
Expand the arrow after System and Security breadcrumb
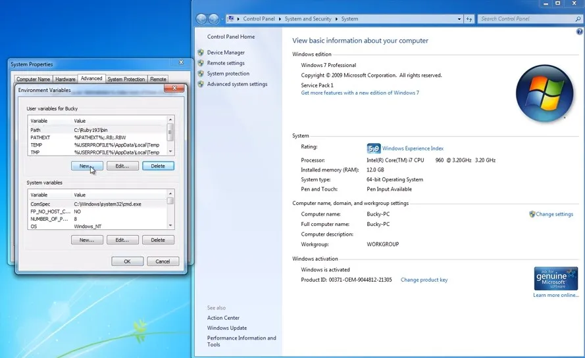coord(336,18)
